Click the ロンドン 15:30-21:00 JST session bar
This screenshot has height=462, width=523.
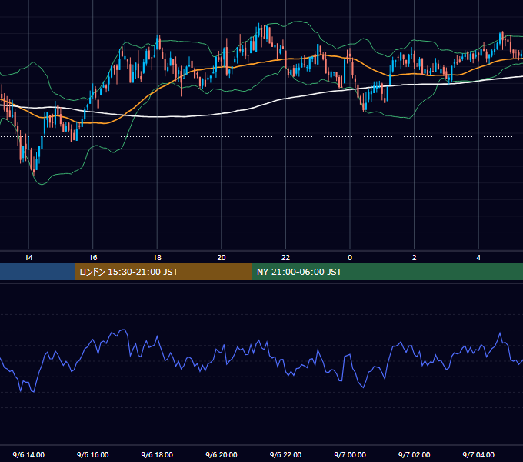click(163, 272)
